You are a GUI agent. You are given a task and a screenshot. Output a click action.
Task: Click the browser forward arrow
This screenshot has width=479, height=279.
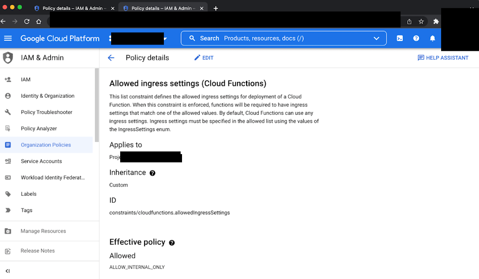coord(15,22)
